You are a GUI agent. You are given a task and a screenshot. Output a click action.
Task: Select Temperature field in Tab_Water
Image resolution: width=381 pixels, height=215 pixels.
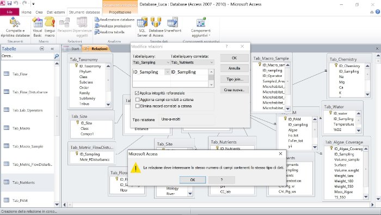[343, 124]
